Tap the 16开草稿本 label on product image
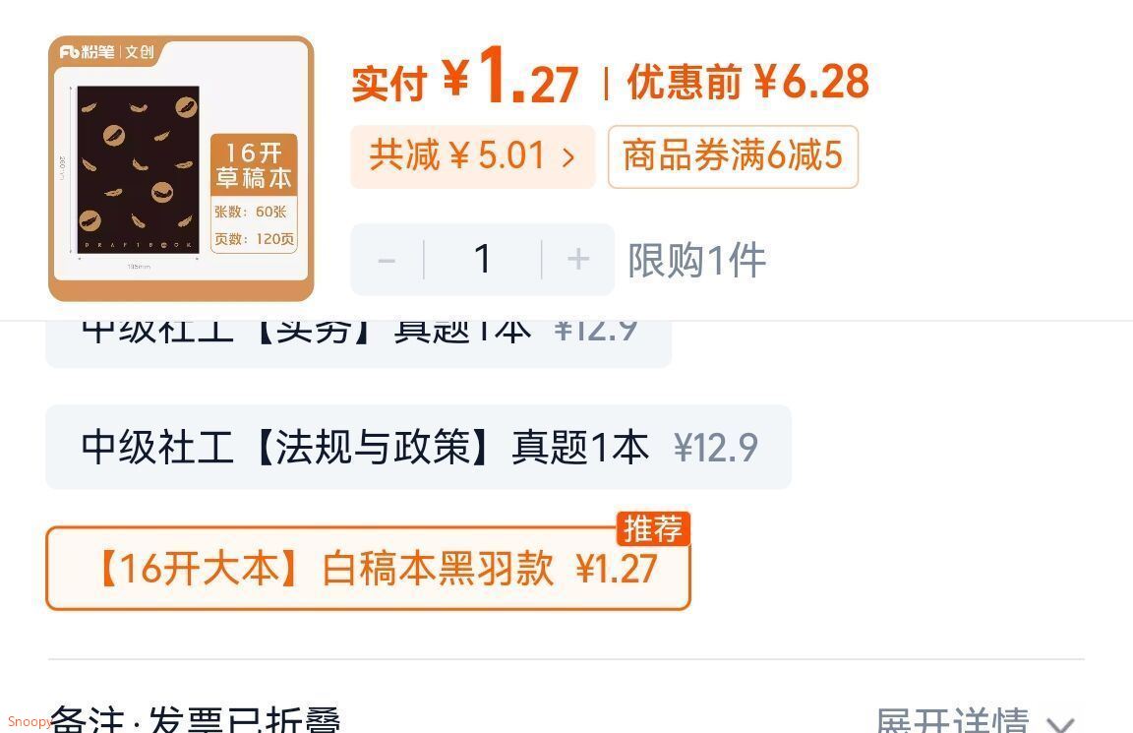Screen dimensions: 1133x733 (x=254, y=165)
